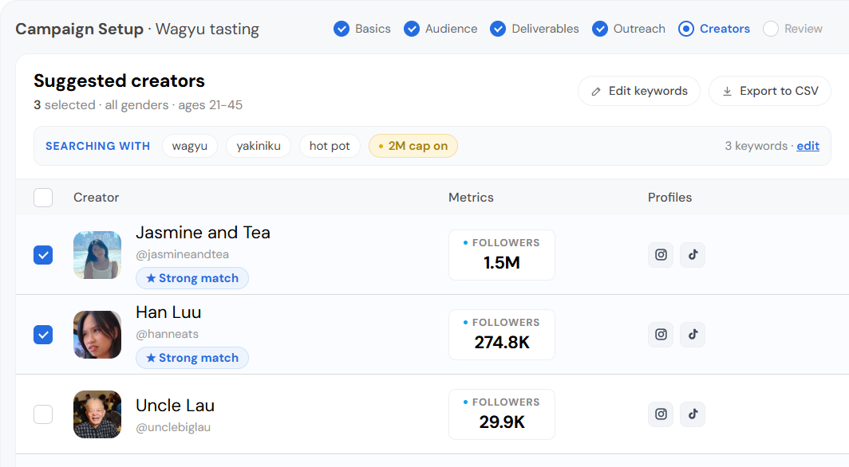Click the @jasmineandtea handle
This screenshot has width=849, height=467.
(183, 254)
